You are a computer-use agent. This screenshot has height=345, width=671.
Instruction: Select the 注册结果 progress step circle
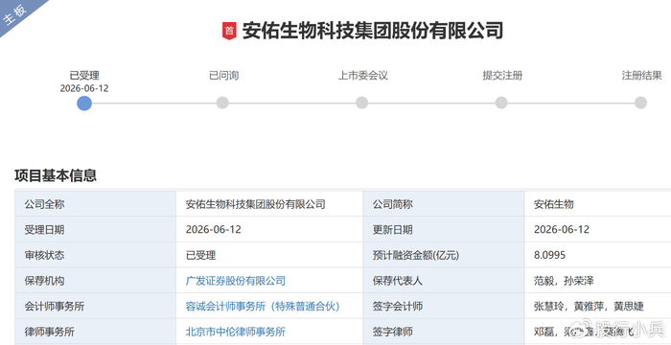point(640,103)
